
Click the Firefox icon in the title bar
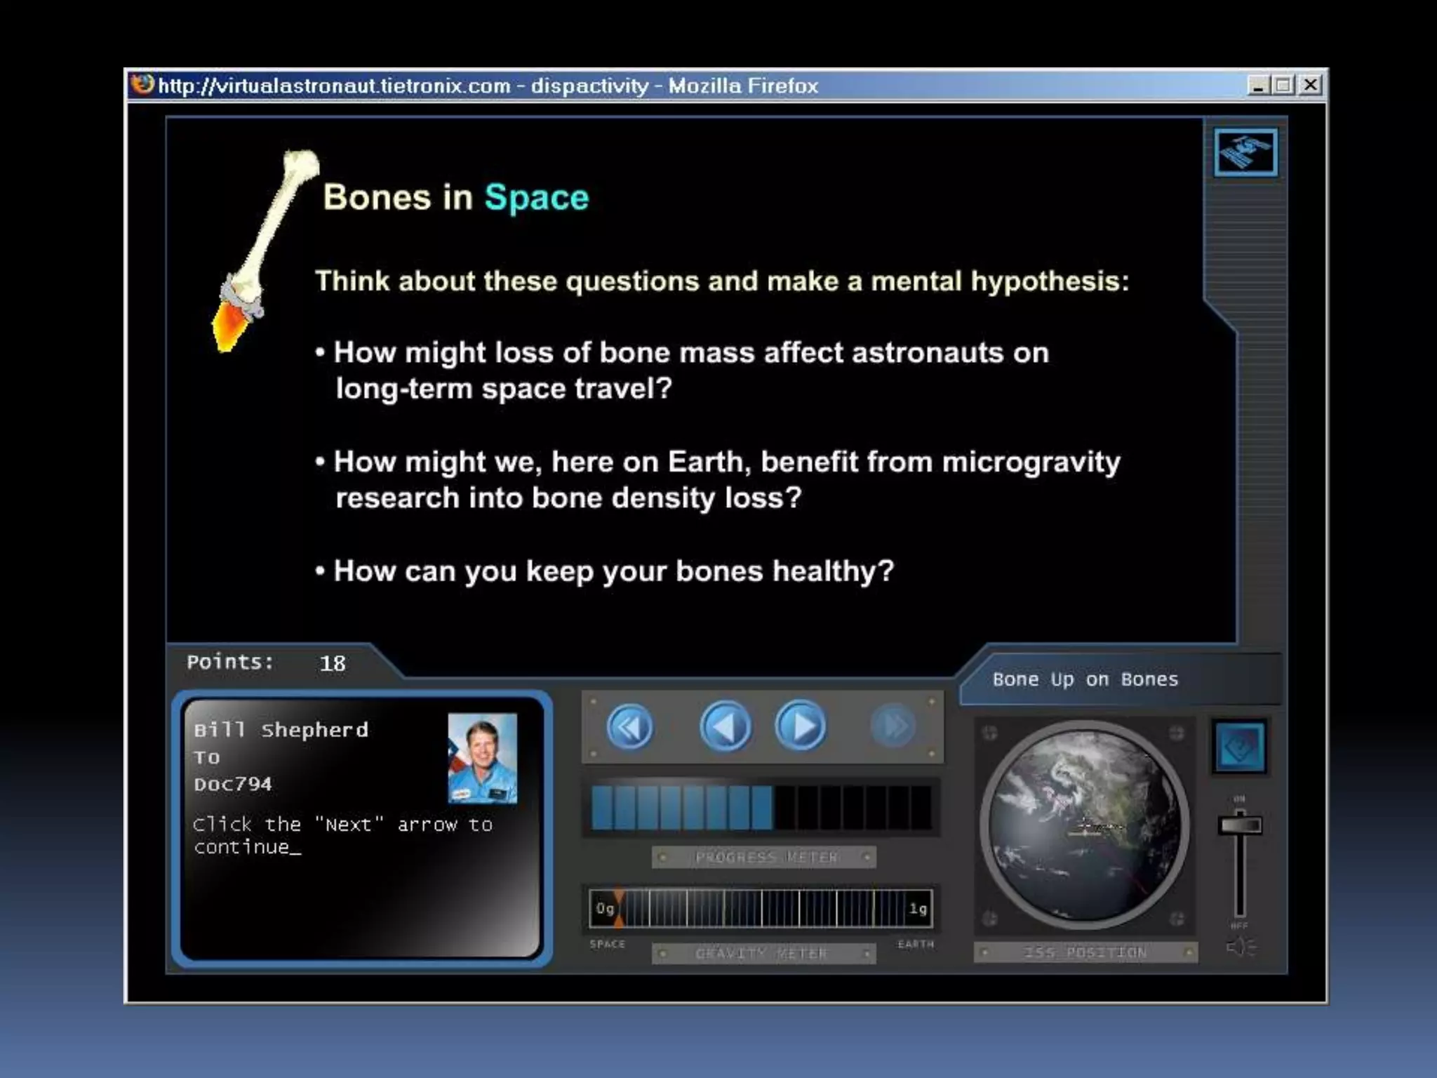click(x=142, y=85)
